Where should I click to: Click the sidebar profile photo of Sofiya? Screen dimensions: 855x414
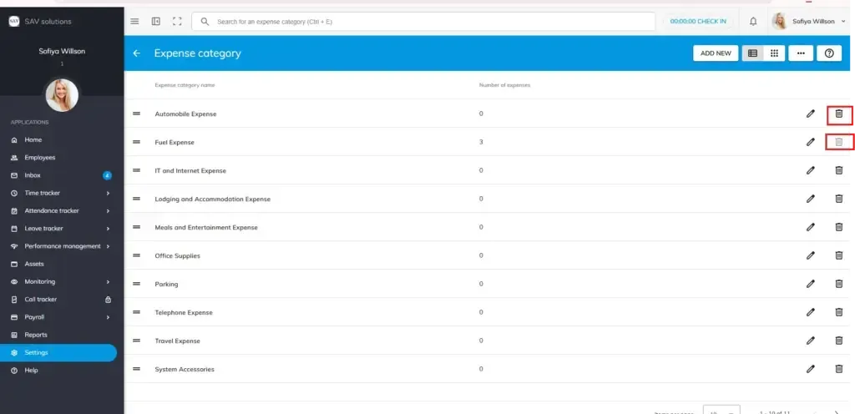tap(62, 95)
